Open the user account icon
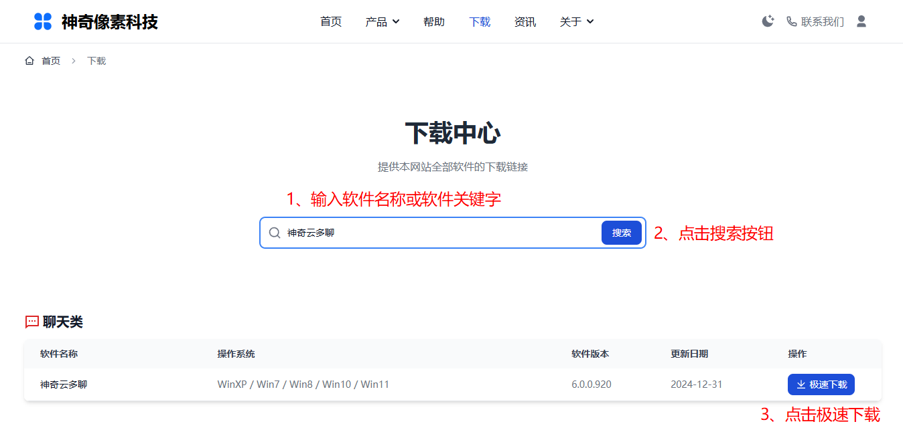 [861, 21]
